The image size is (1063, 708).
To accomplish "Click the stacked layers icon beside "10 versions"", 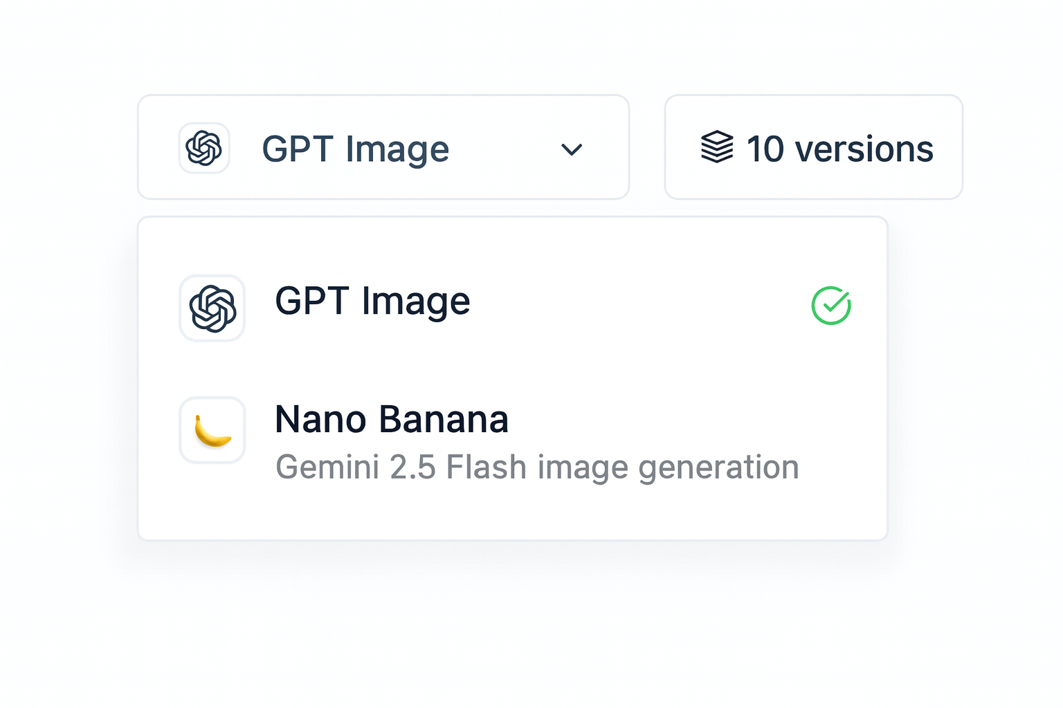I will [715, 147].
